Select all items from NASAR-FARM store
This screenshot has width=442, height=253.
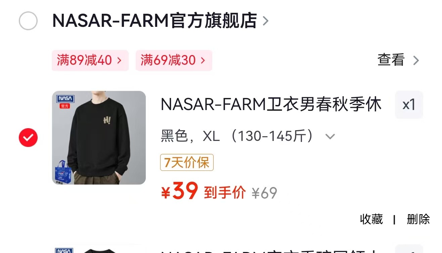(x=28, y=21)
